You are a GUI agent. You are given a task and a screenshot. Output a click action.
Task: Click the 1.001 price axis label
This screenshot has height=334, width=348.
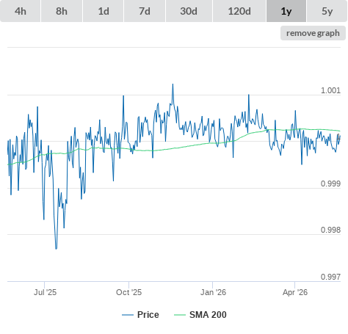point(330,90)
